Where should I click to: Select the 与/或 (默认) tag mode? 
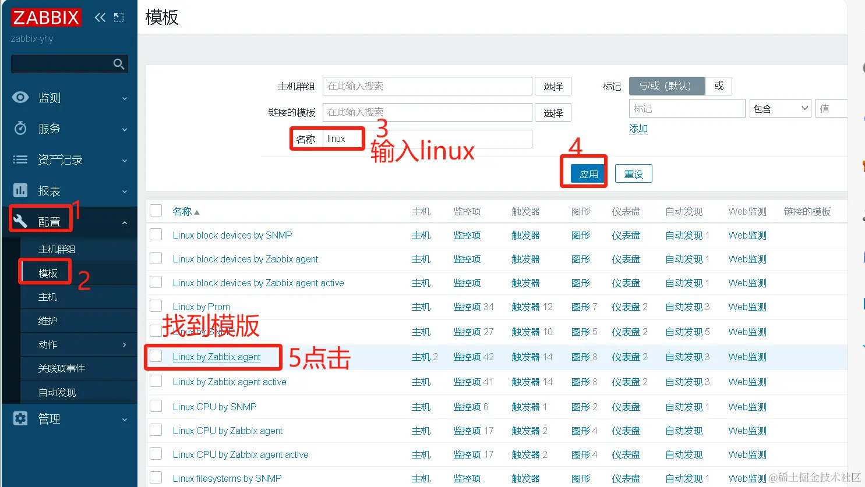(667, 86)
